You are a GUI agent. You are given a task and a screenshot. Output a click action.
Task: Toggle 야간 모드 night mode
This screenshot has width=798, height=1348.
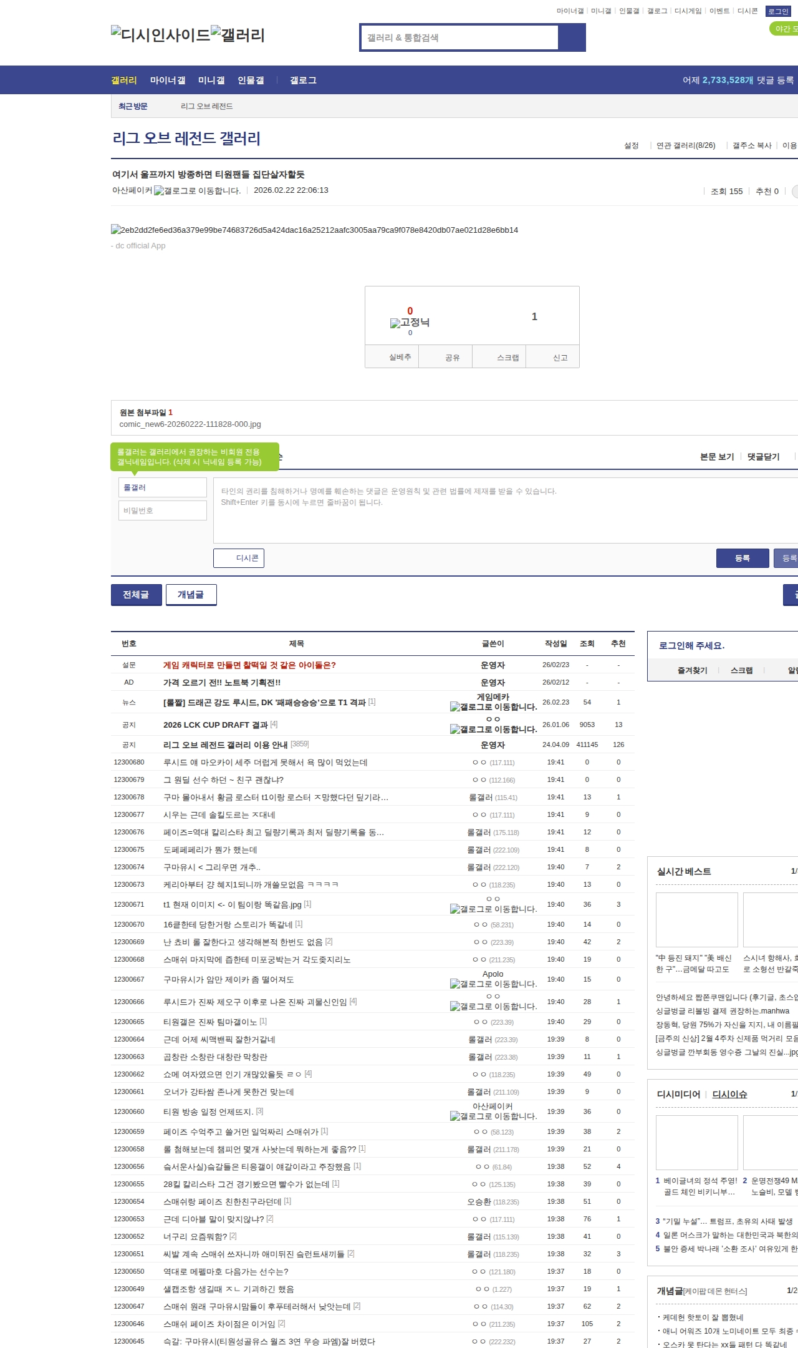[784, 29]
